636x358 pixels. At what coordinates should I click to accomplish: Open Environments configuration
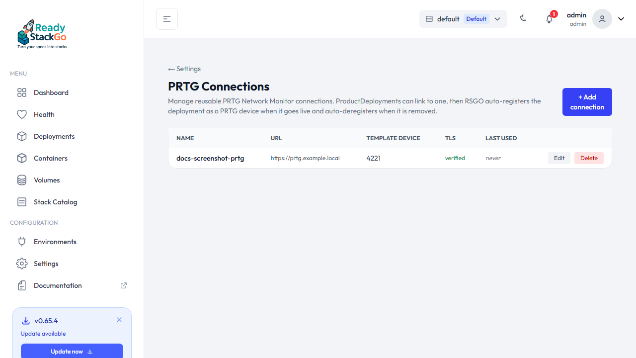click(72, 242)
